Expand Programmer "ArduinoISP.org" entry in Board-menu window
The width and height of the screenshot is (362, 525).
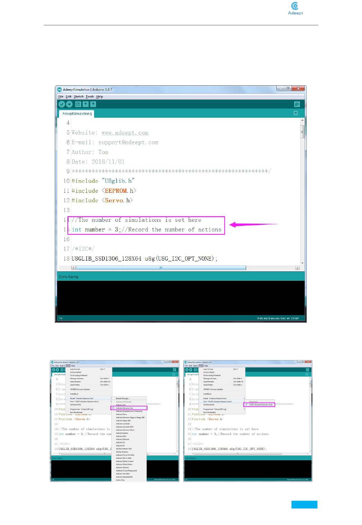point(89,409)
